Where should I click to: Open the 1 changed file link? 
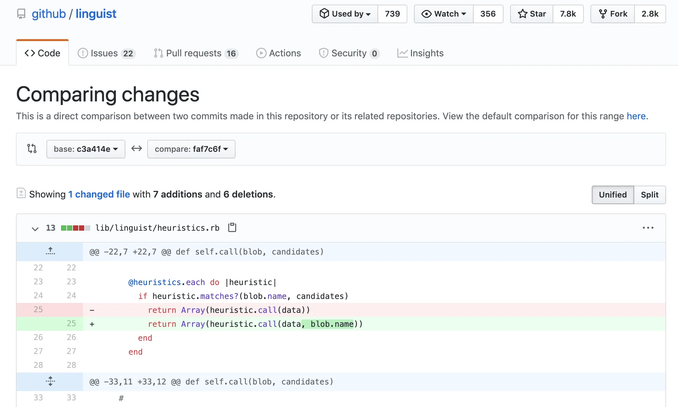pos(99,194)
